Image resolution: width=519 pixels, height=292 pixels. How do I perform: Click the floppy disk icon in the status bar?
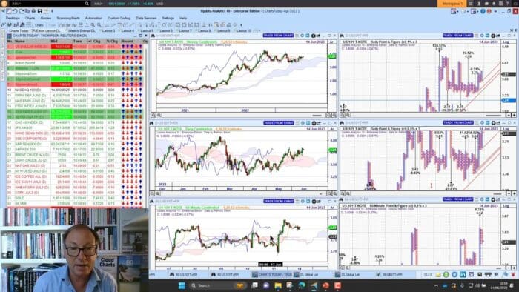[x=480, y=275]
